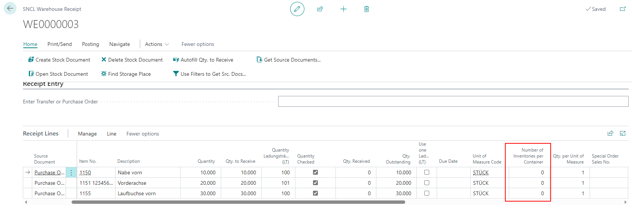Open the Line menu in Receipt Lines
Image resolution: width=632 pixels, height=215 pixels.
coord(111,134)
